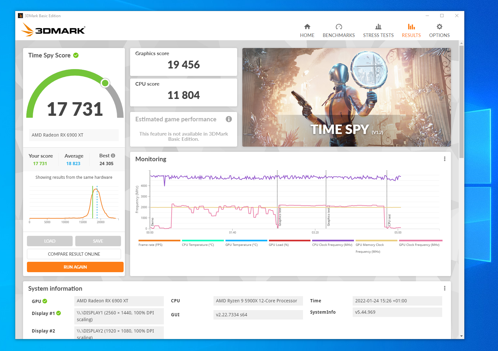Click the vertical scrollbar thumb
498x351 pixels.
point(461,102)
